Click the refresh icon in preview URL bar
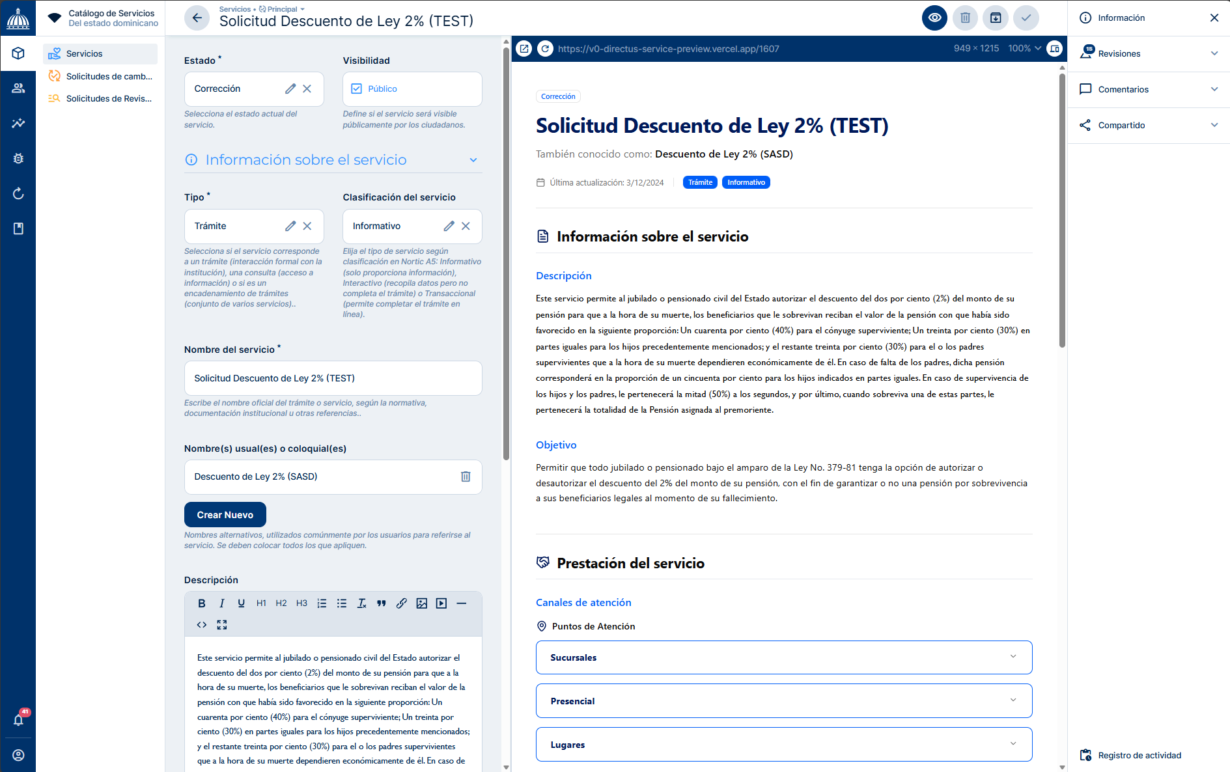1230x772 pixels. [x=546, y=49]
